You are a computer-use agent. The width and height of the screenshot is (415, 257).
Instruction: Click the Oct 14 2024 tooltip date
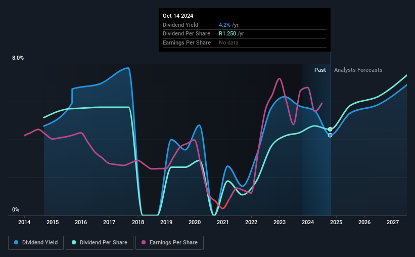[178, 16]
